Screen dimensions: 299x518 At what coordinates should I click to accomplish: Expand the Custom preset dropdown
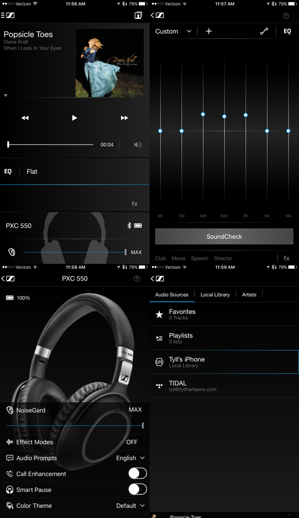173,31
